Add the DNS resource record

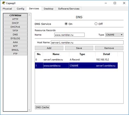pos(49,48)
